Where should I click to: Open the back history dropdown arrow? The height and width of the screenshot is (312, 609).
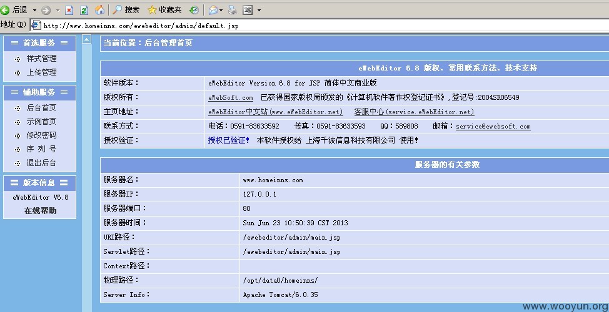pyautogui.click(x=34, y=10)
